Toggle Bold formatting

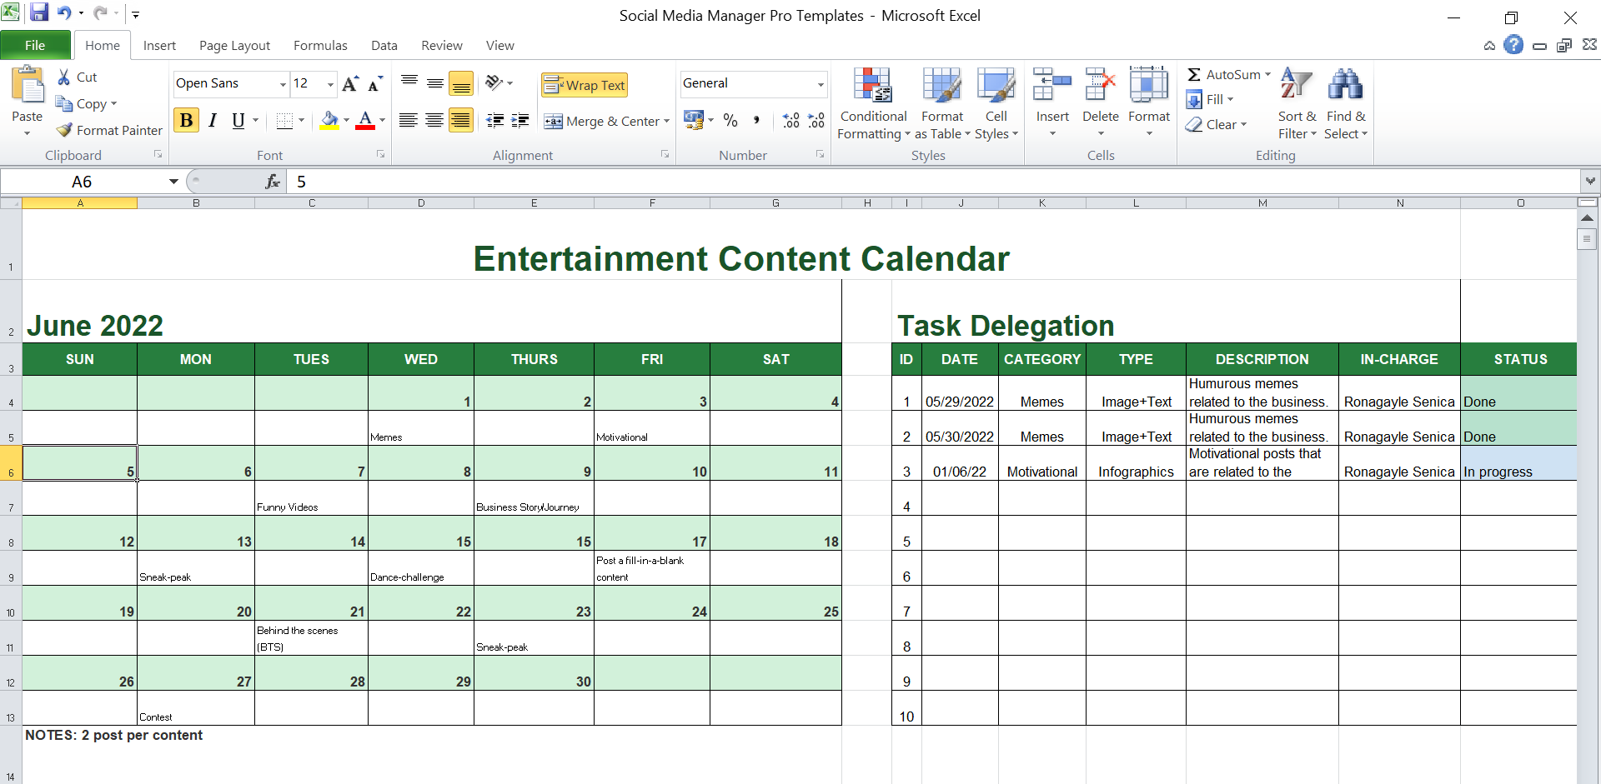[x=186, y=121]
